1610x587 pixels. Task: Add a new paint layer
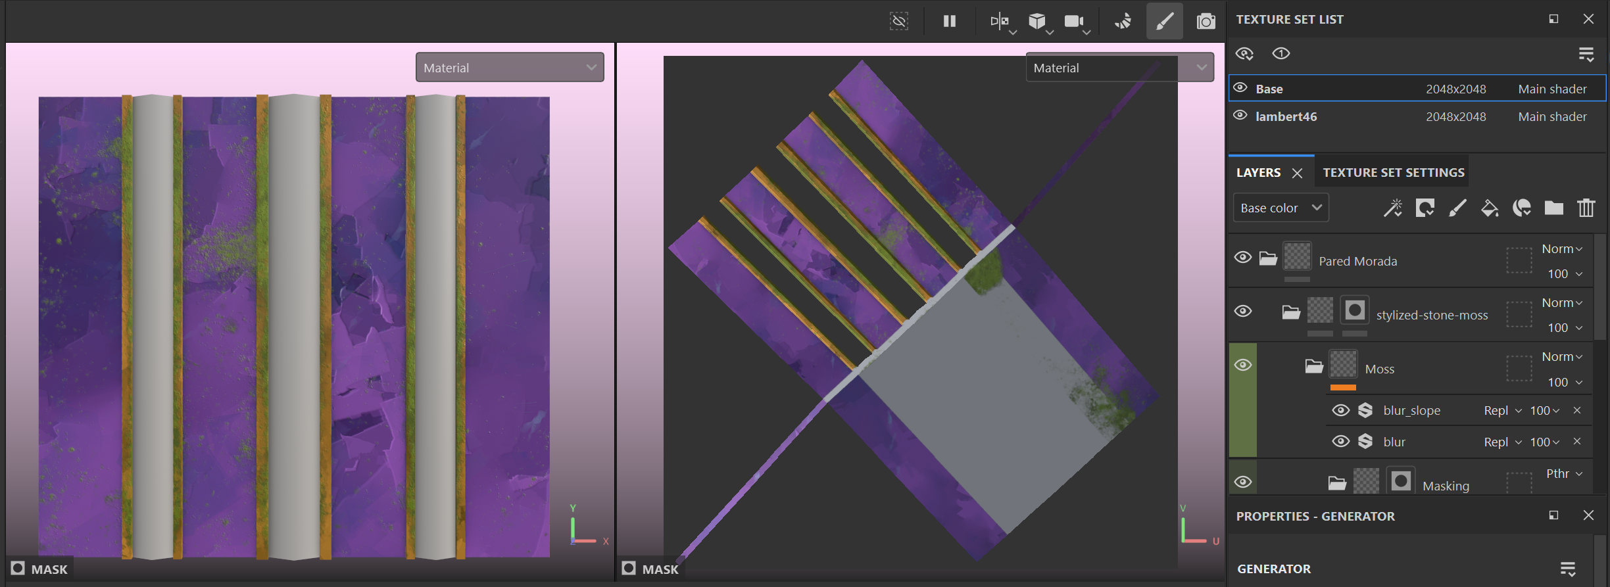tap(1457, 208)
